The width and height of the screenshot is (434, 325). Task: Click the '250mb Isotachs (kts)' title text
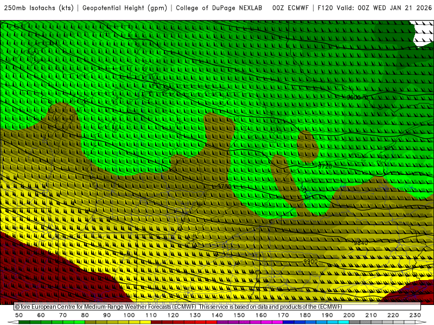click(x=39, y=8)
